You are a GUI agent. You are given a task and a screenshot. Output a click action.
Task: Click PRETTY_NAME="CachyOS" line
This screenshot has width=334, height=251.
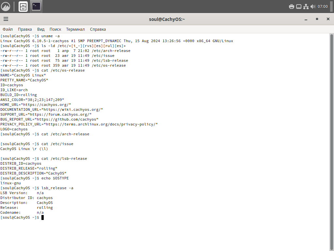24,80
